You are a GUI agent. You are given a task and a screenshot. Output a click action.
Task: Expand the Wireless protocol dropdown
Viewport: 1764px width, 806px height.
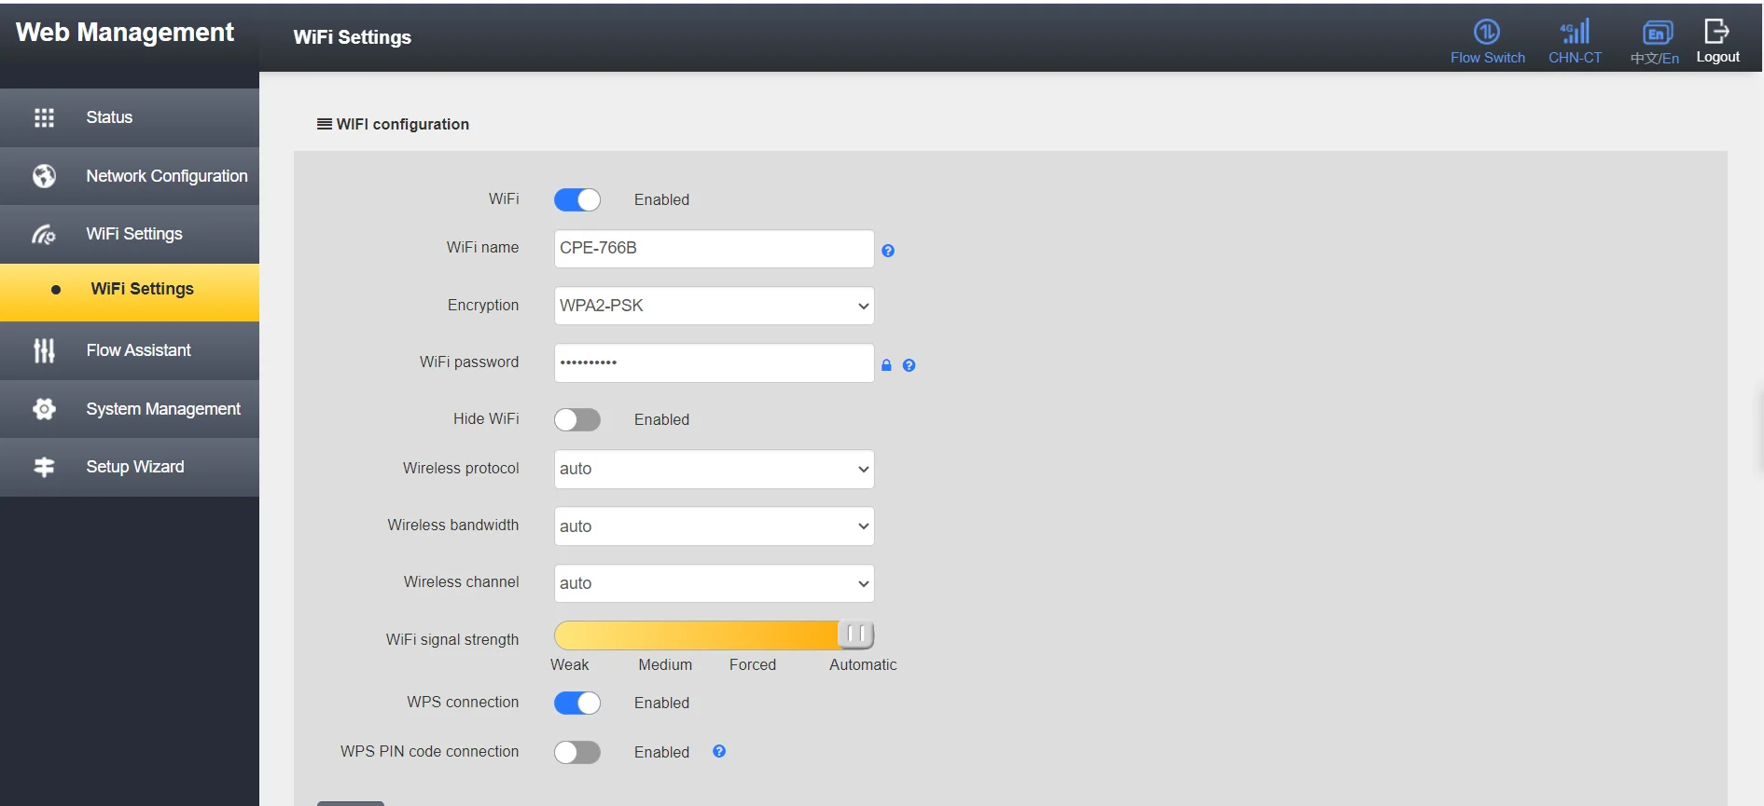click(714, 470)
